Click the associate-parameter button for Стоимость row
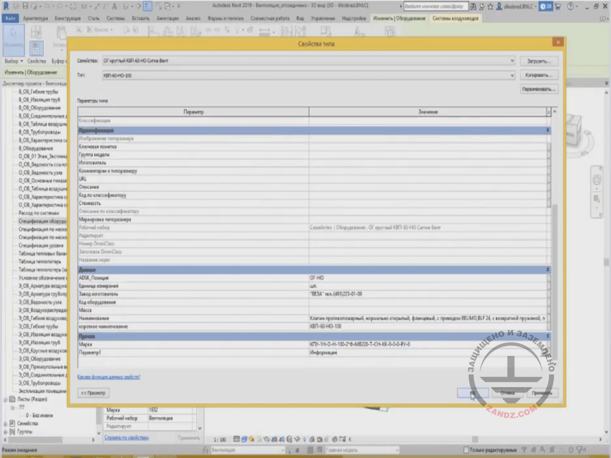 tap(549, 204)
